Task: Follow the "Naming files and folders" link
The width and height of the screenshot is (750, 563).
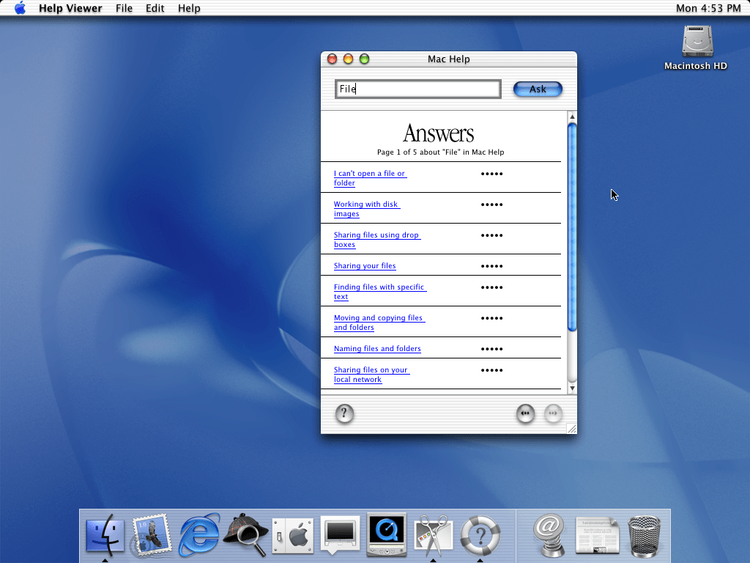Action: (377, 349)
